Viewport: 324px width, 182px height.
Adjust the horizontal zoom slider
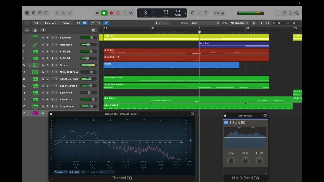tap(294, 23)
